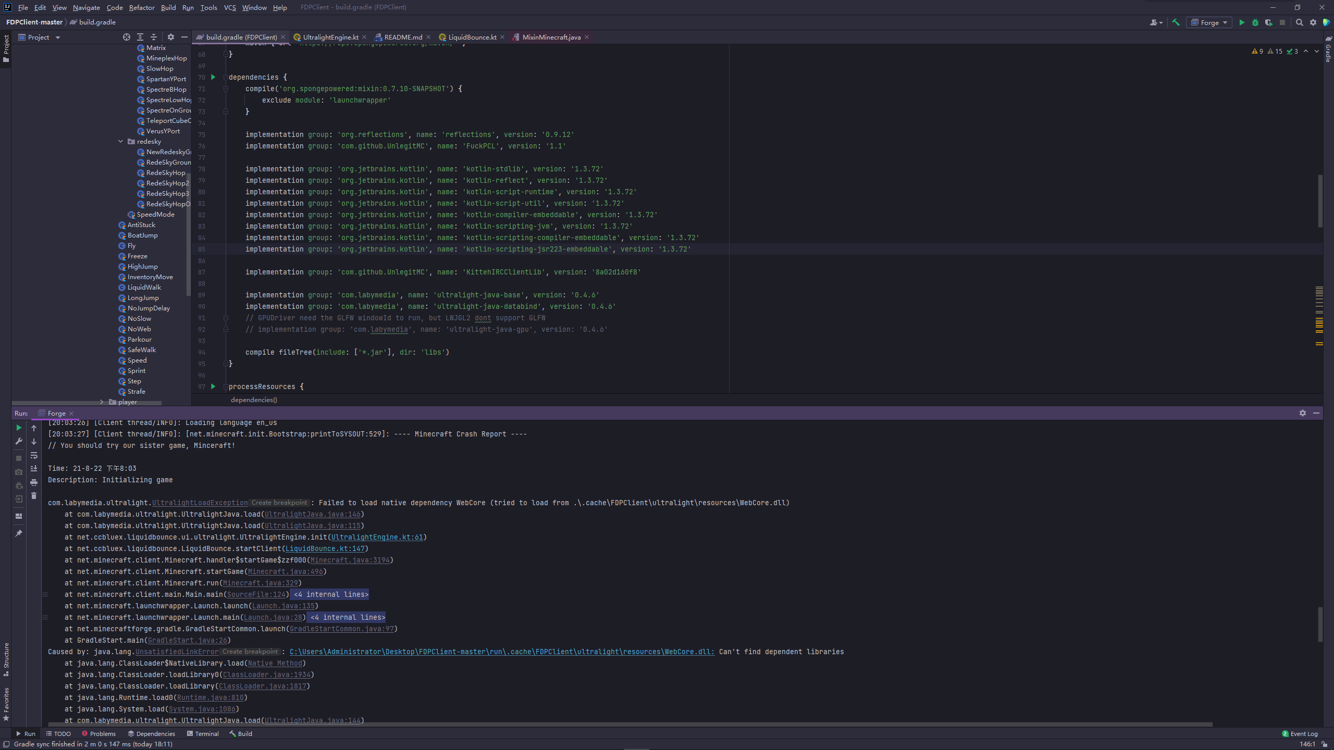The image size is (1334, 750).
Task: Click the print console output icon
Action: (x=34, y=482)
